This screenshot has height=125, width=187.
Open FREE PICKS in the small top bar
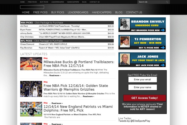click(x=32, y=2)
